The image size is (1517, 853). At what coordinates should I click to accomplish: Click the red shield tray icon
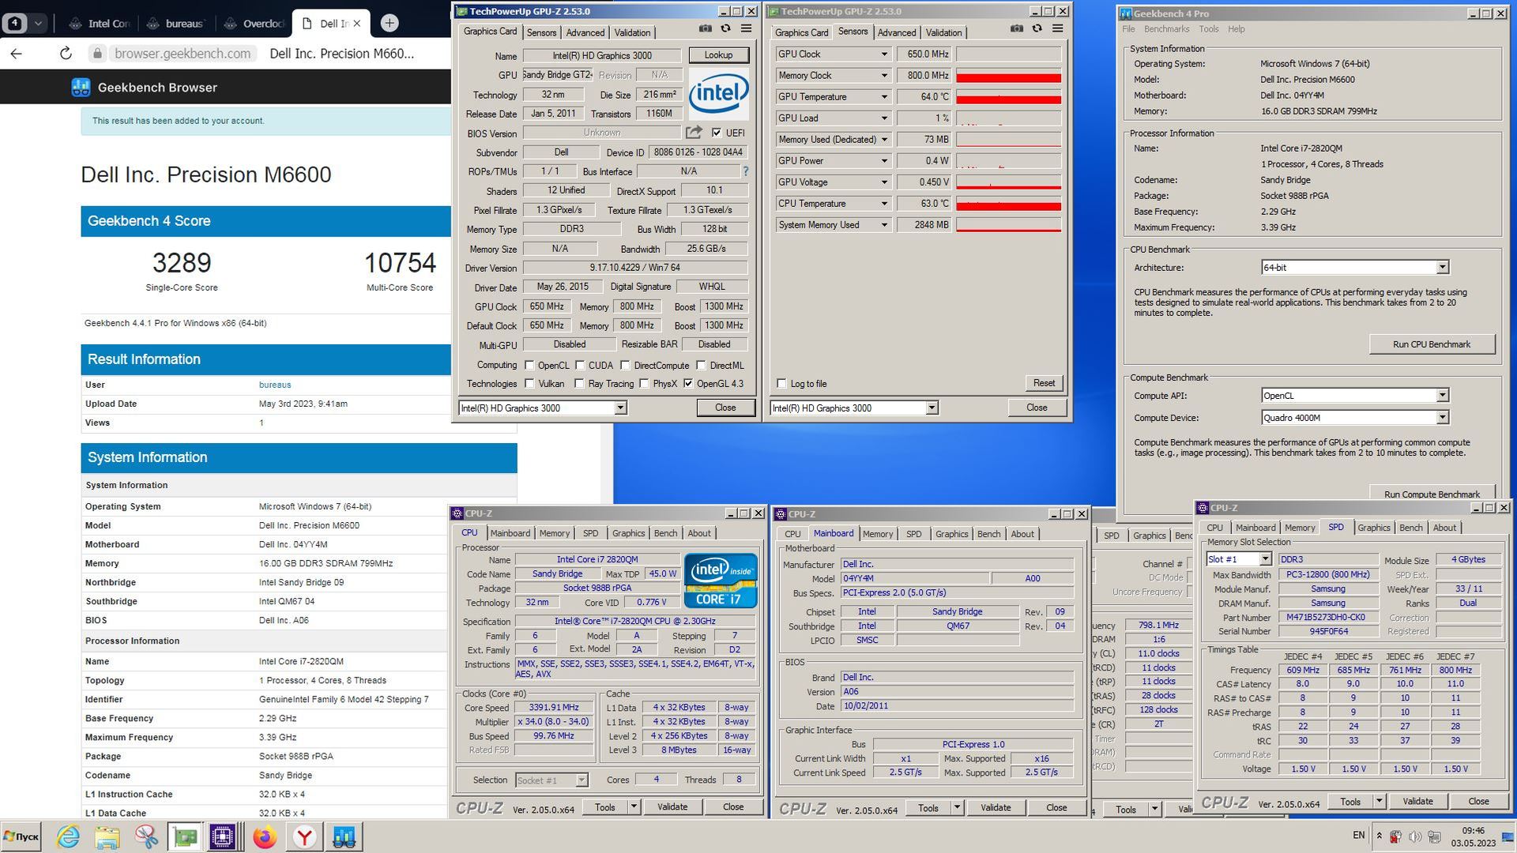tap(1396, 836)
